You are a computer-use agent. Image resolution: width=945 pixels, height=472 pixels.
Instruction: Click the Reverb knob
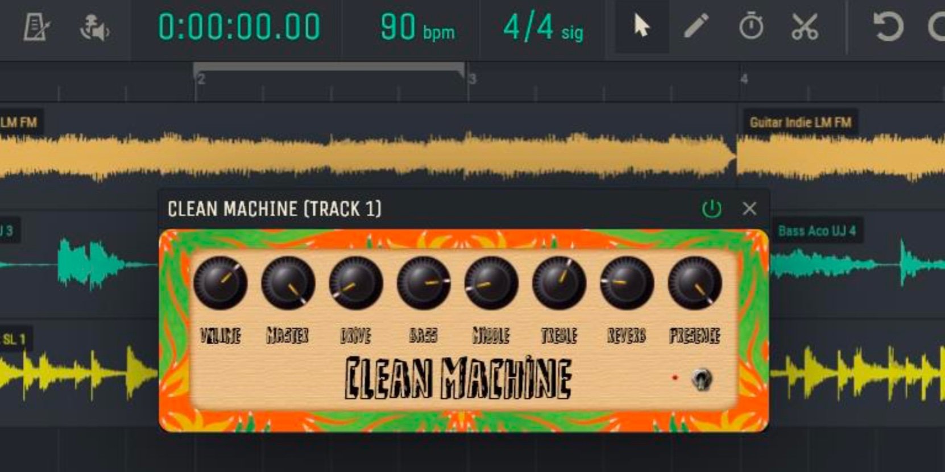(x=627, y=283)
